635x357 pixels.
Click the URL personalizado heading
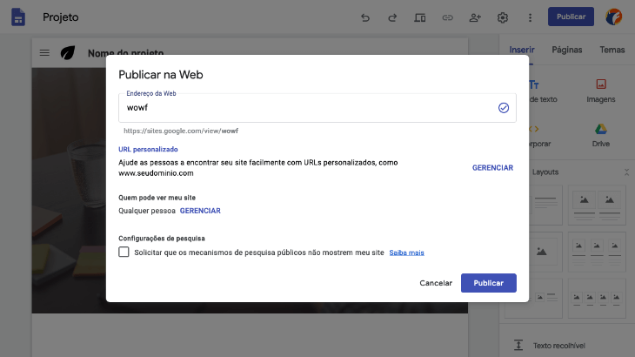pos(148,149)
